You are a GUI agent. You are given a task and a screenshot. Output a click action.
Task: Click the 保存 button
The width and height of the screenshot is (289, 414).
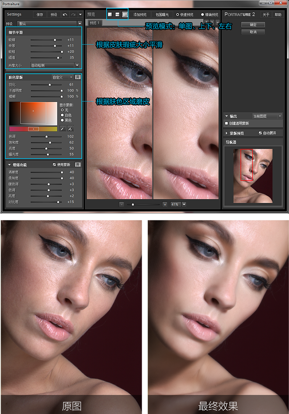(x=40, y=14)
